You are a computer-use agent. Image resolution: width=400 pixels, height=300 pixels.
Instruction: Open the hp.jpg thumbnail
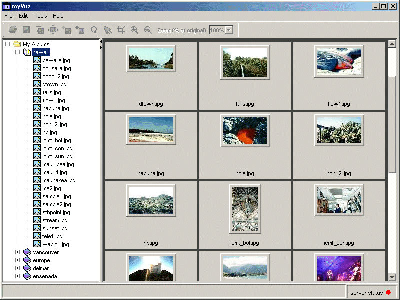pos(151,200)
